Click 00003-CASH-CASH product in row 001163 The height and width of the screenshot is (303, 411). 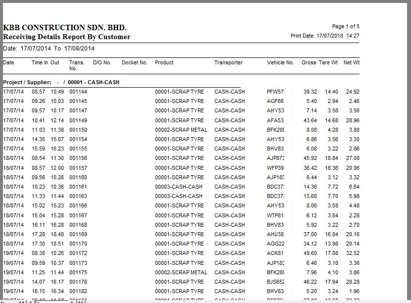[x=178, y=197]
